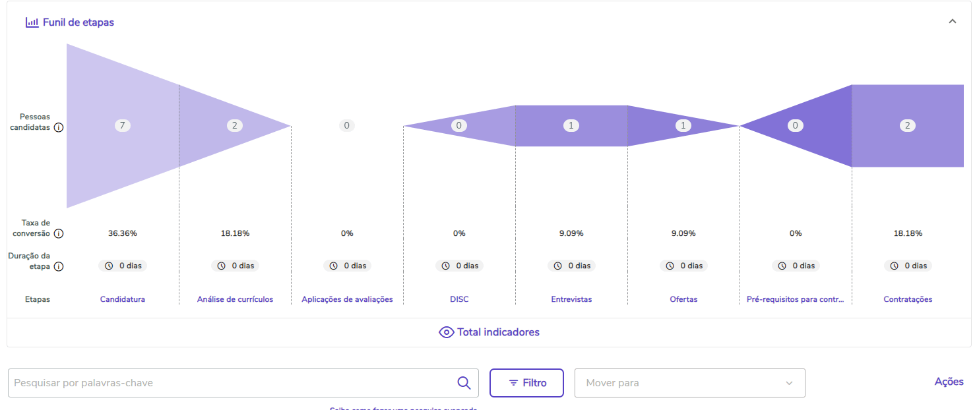
Task: Open the Mover para dropdown
Action: click(x=690, y=383)
